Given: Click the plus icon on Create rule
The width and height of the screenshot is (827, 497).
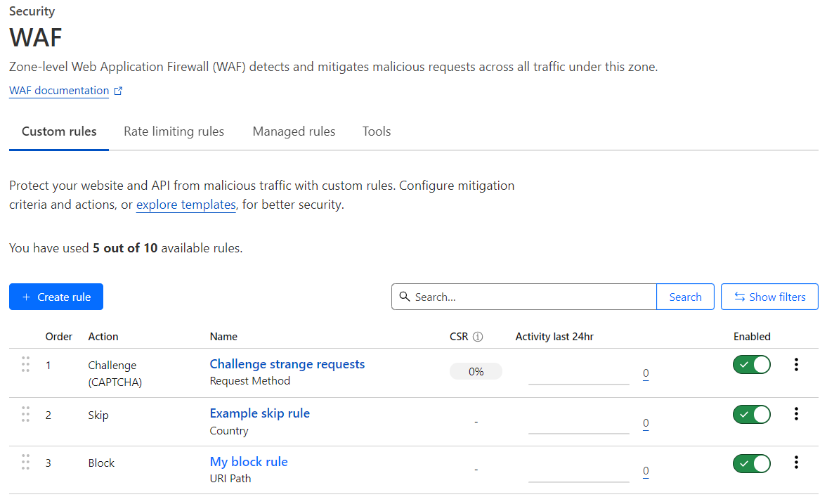Looking at the screenshot, I should (x=27, y=297).
